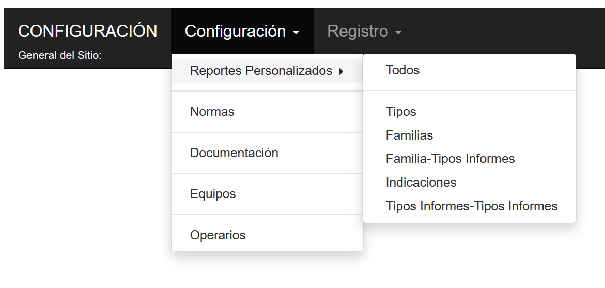Go to Equipos in the menu
Image resolution: width=605 pixels, height=288 pixels.
pos(213,194)
